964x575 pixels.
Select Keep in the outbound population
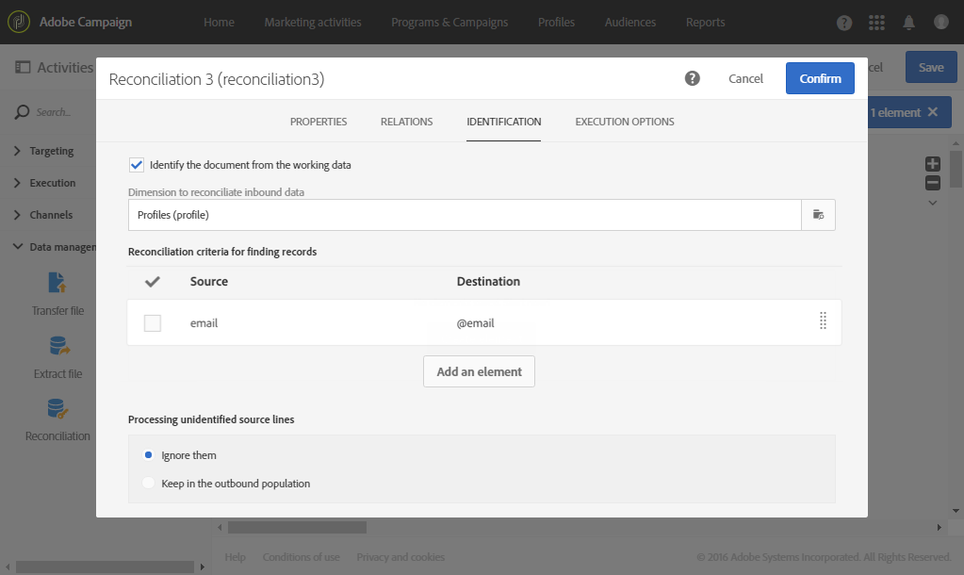click(148, 483)
